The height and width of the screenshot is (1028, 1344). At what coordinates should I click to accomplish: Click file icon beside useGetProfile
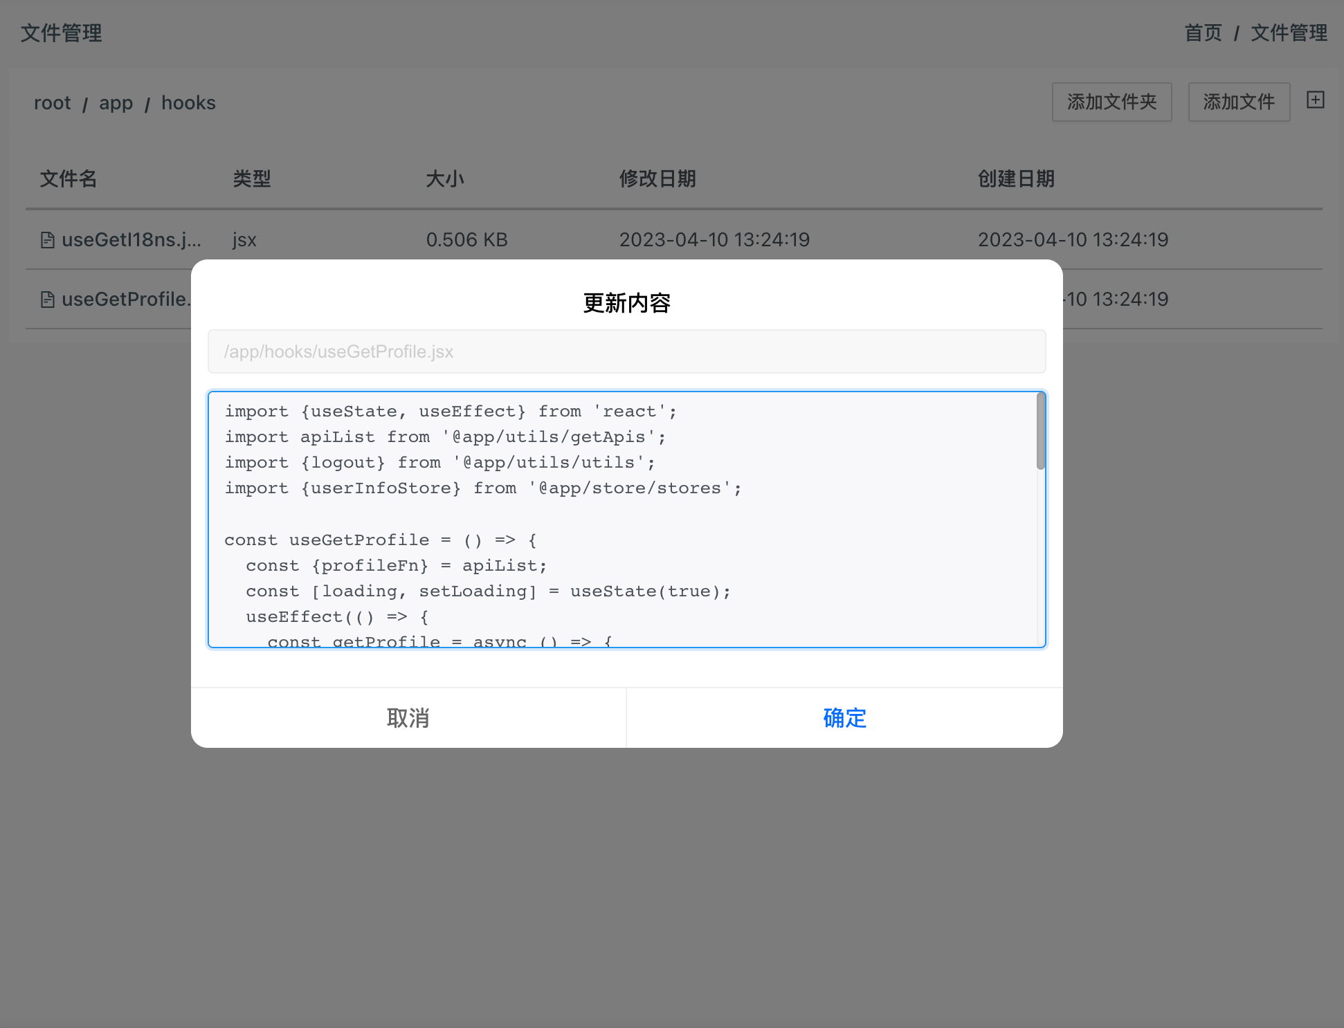[47, 300]
